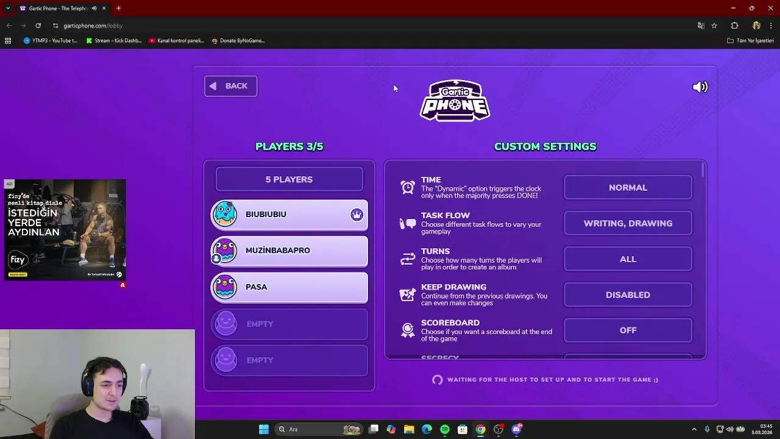The width and height of the screenshot is (780, 439).
Task: Open the Scoreboard setting set to OFF
Action: click(628, 330)
